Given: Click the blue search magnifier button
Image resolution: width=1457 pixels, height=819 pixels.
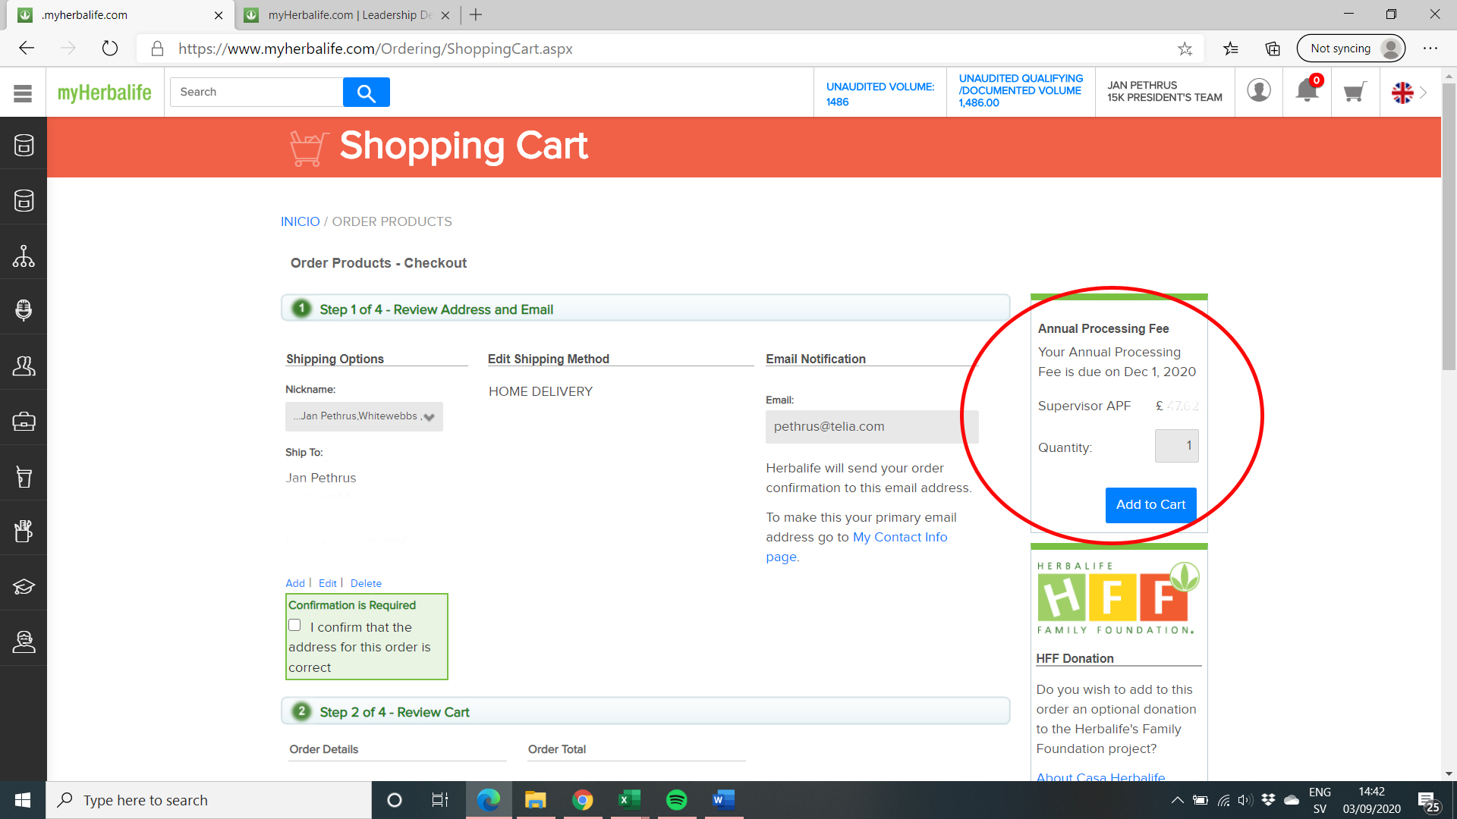Looking at the screenshot, I should click(x=367, y=93).
